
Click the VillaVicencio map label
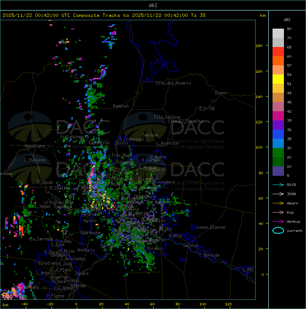pyautogui.click(x=74, y=137)
